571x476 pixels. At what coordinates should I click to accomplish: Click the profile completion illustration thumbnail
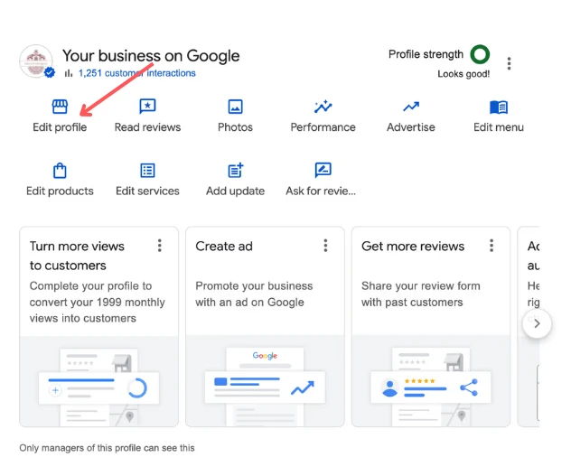99,381
